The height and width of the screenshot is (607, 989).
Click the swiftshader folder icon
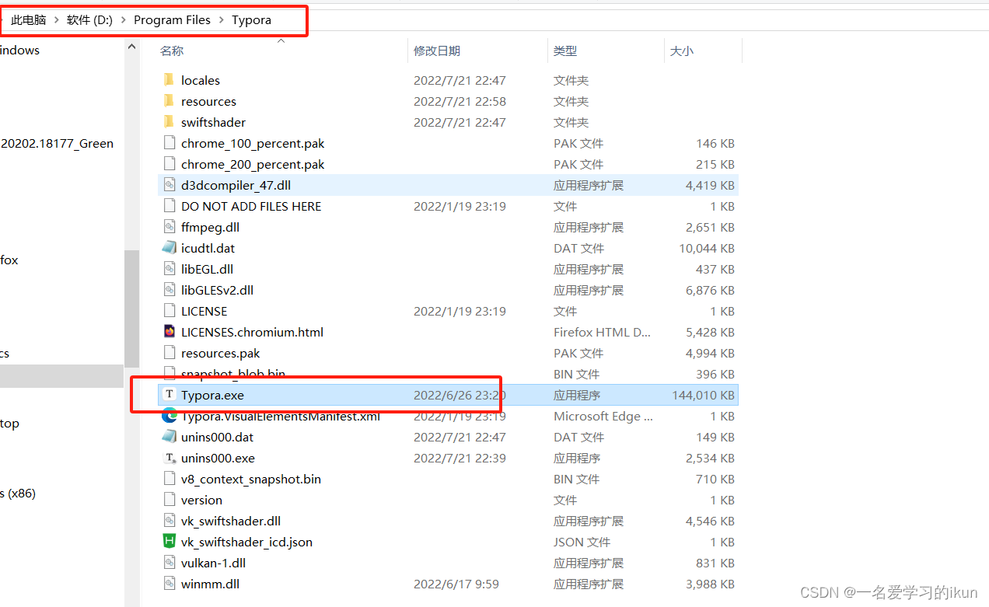tap(169, 122)
